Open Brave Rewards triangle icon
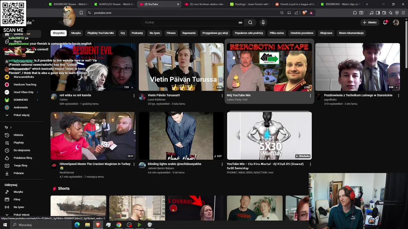Viewport: 408px width, 229px height. (x=311, y=13)
